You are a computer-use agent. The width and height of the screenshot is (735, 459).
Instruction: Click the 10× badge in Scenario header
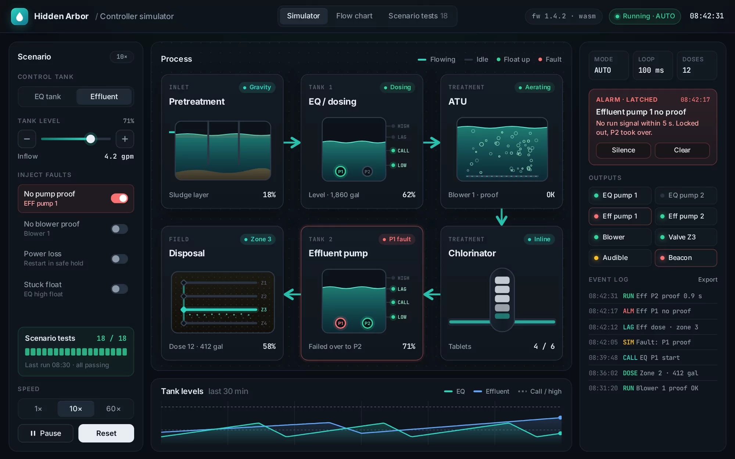click(122, 57)
